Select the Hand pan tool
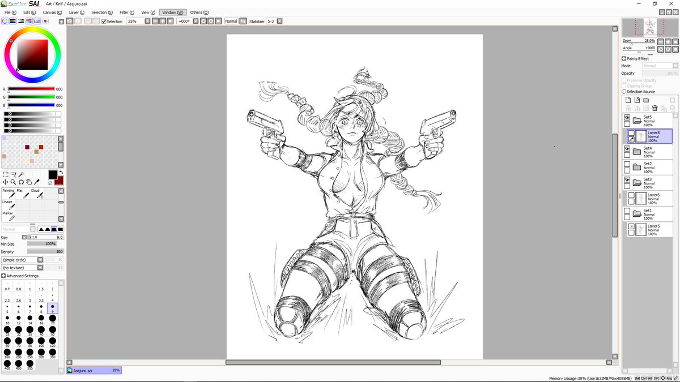The image size is (680, 382). point(28,182)
